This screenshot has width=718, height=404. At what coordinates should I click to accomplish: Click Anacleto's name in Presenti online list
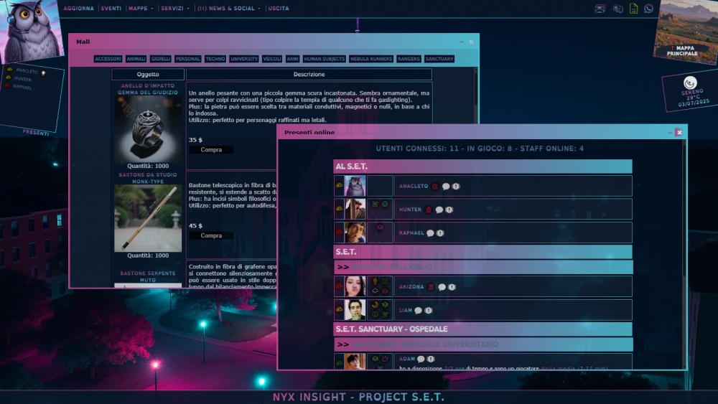coord(414,187)
